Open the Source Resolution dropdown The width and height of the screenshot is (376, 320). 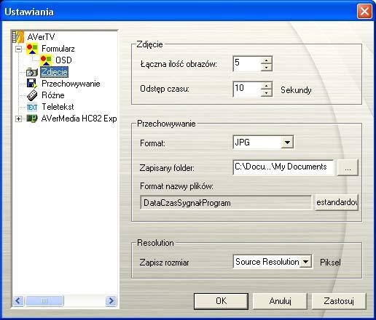[x=305, y=262]
